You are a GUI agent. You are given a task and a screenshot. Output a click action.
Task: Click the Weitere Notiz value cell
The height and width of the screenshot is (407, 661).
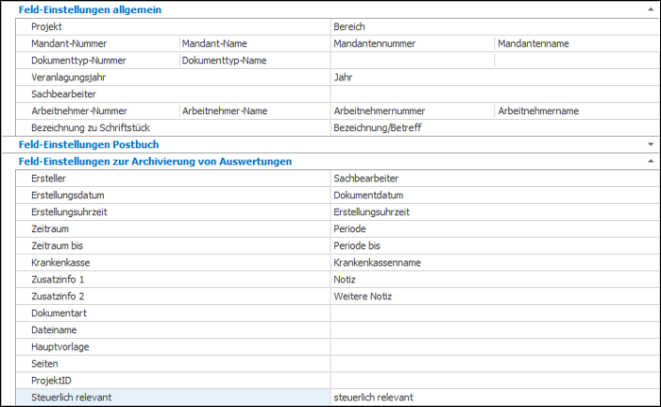(495, 297)
